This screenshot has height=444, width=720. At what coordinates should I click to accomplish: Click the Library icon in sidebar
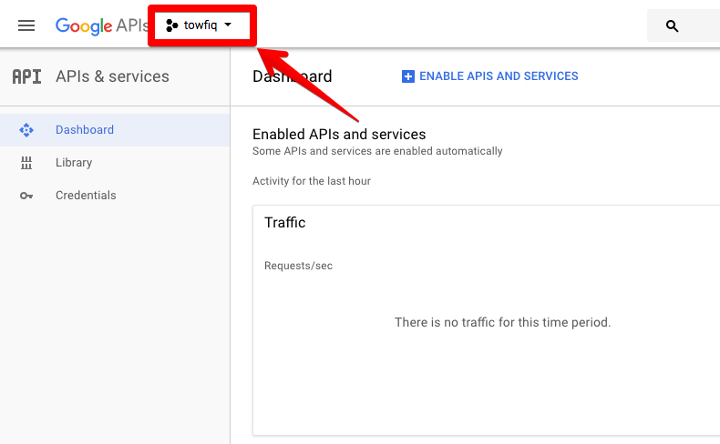[x=26, y=163]
